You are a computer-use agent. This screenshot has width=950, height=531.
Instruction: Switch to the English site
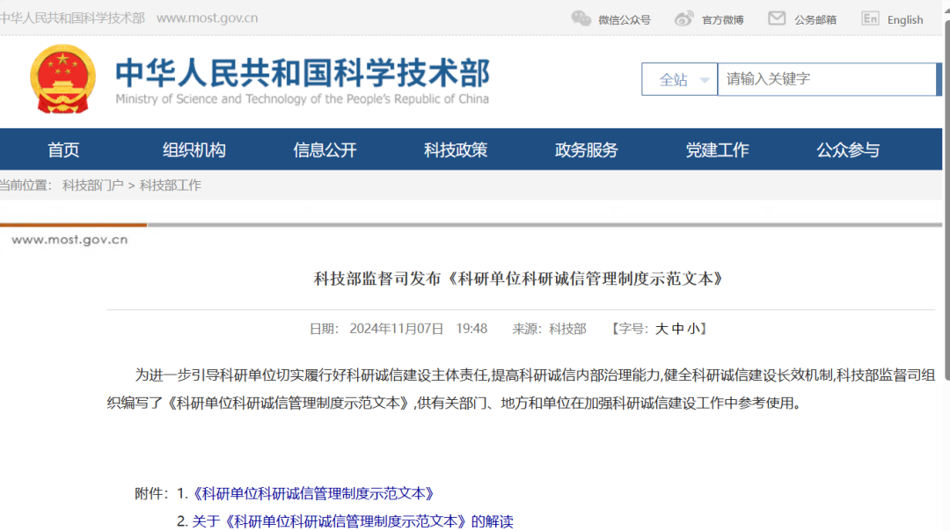click(905, 20)
